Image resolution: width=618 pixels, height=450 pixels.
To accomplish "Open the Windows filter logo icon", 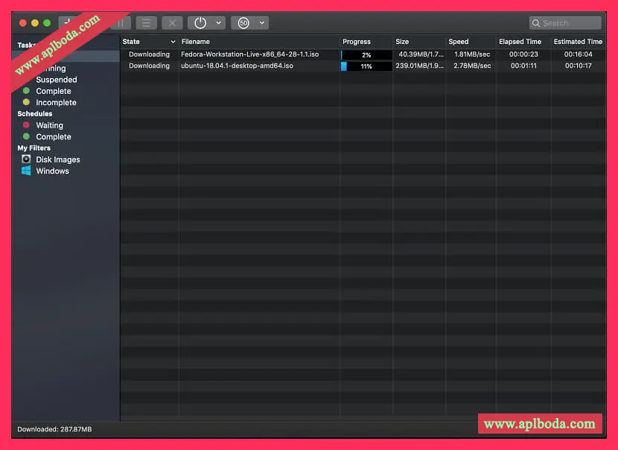I will coord(26,171).
